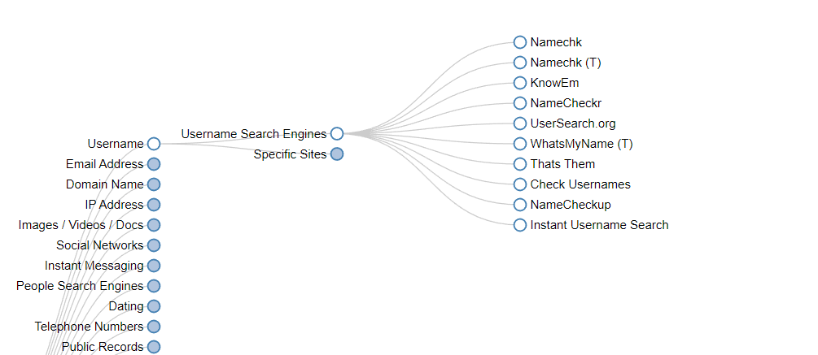Screen dimensions: 818x355
Task: Select the IP Address tree label
Action: coord(114,205)
